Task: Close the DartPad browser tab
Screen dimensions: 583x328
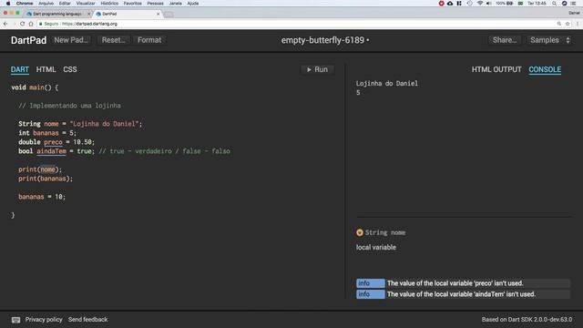Action: click(158, 14)
